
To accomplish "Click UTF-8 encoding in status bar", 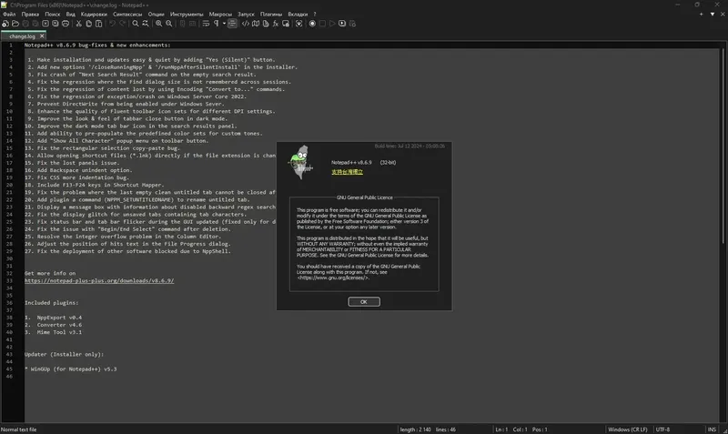I will tap(662, 429).
